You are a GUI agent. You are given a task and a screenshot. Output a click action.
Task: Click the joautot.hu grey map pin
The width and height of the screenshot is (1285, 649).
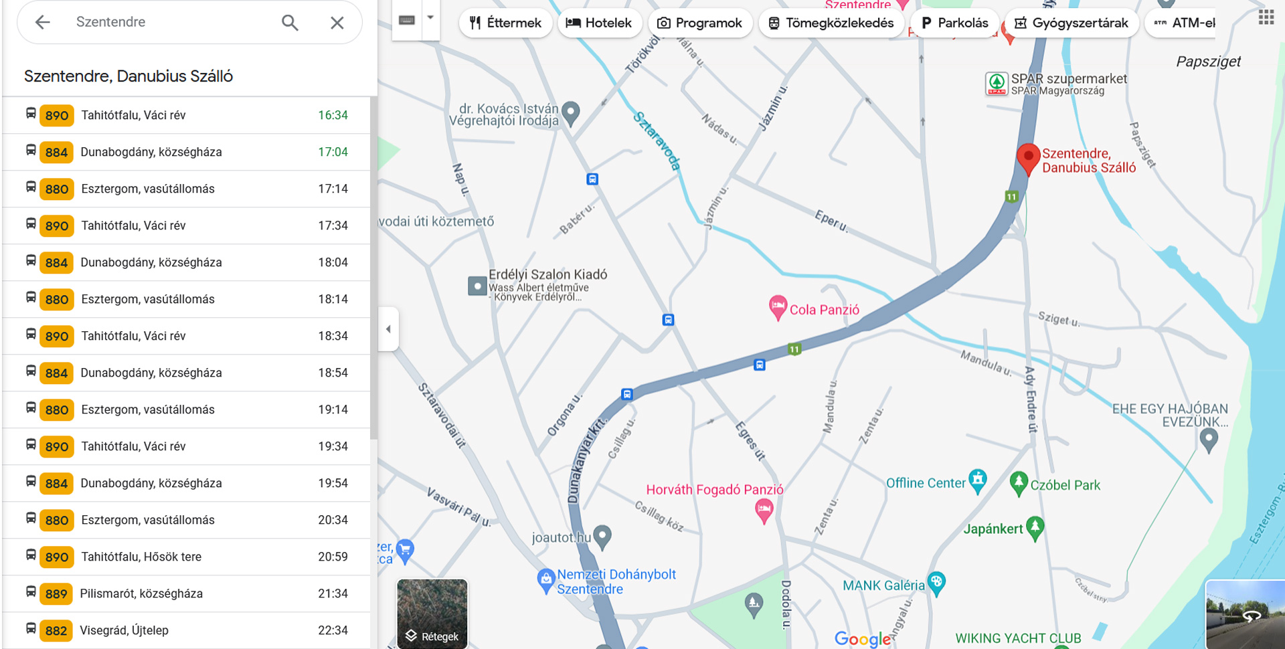click(602, 537)
